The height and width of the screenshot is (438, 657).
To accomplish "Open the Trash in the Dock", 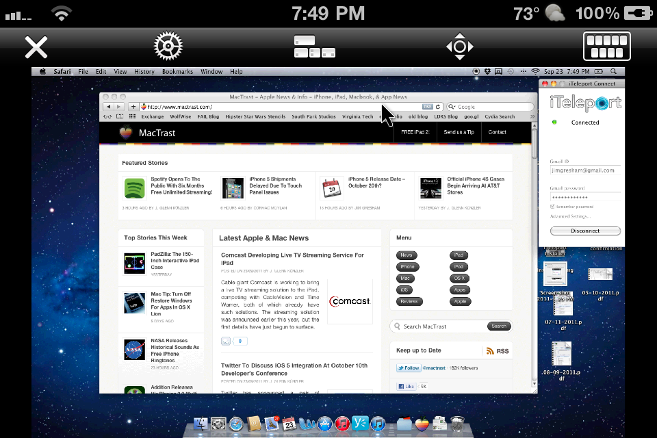I will 458,424.
